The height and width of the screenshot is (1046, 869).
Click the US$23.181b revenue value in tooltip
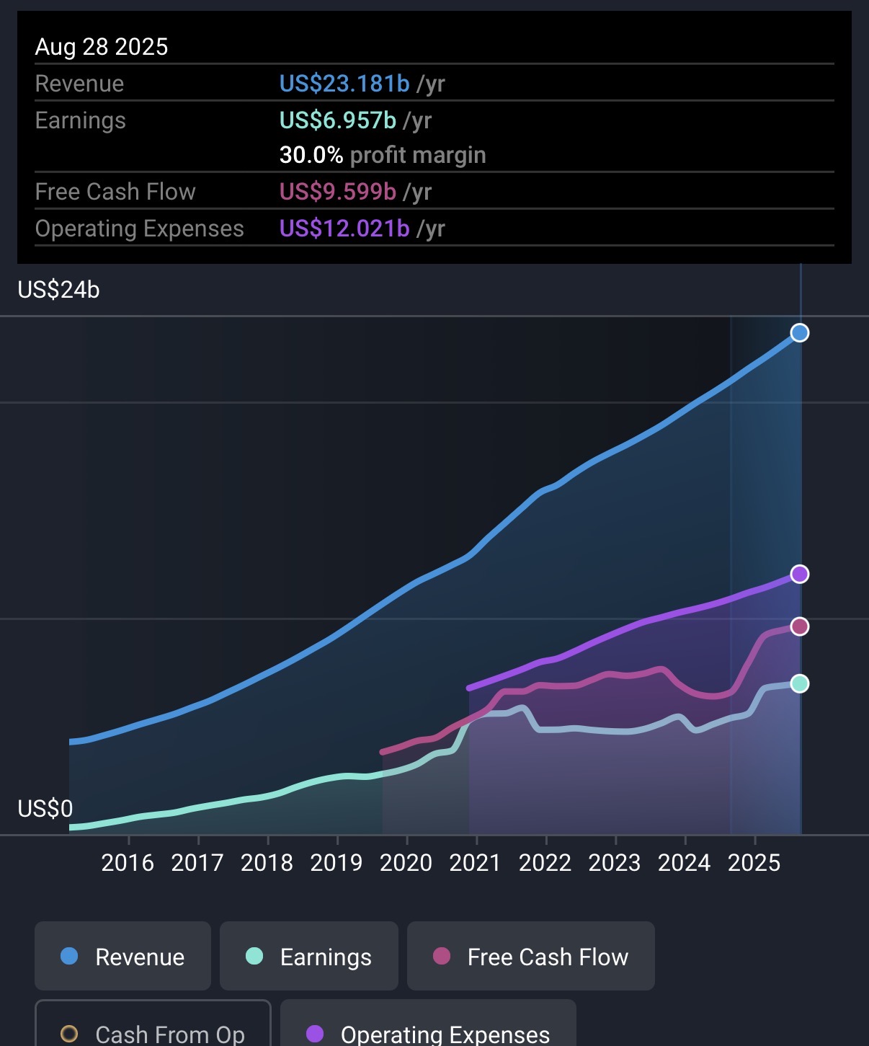coord(344,84)
